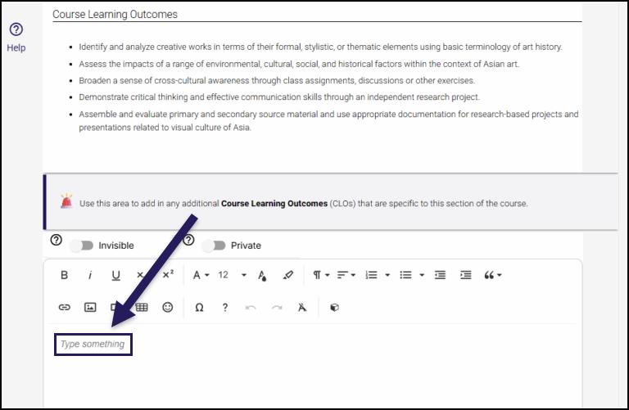Viewport: 629px width, 410px height.
Task: Apply Underline formatting
Action: pyautogui.click(x=116, y=275)
